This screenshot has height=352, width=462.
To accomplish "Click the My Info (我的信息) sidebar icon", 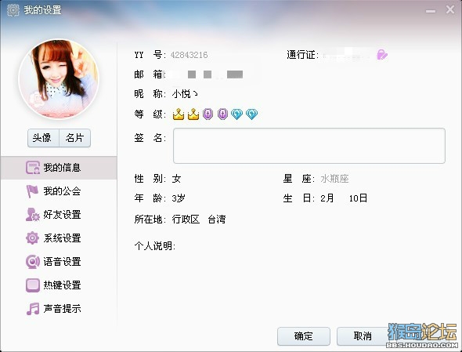I will [32, 168].
